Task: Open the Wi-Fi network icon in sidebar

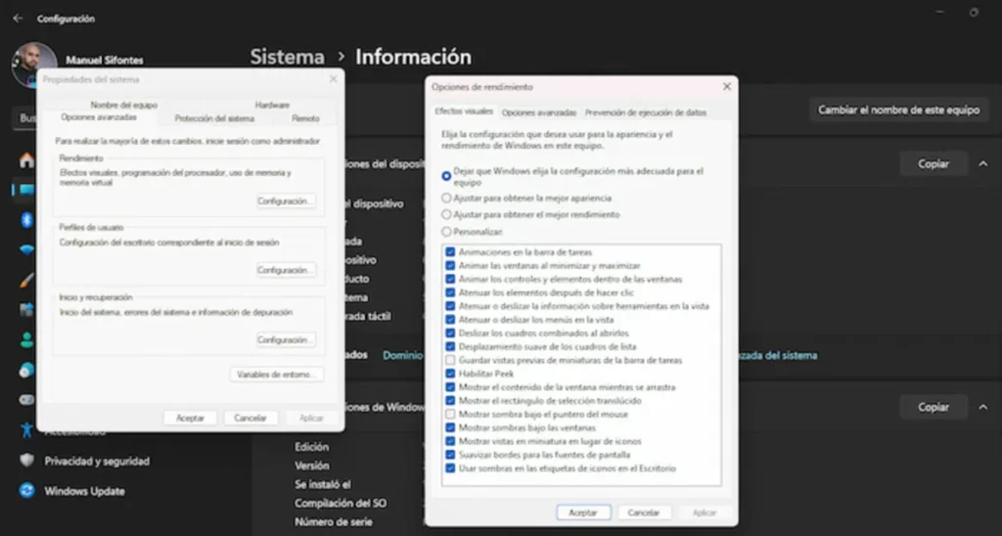Action: pyautogui.click(x=26, y=249)
